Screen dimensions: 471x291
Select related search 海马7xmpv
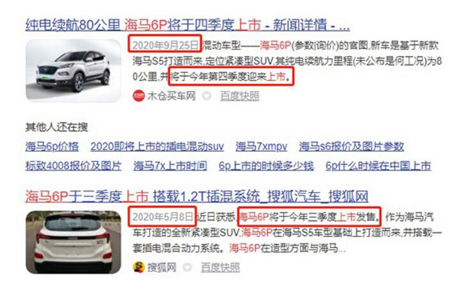point(261,146)
